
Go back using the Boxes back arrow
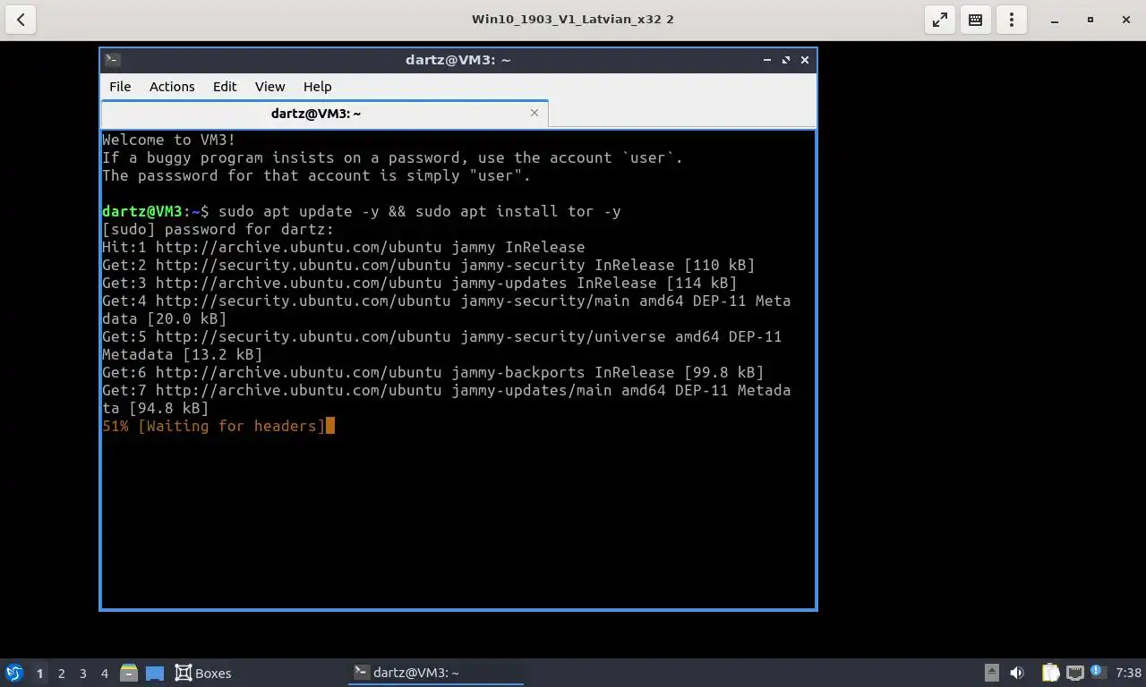pyautogui.click(x=21, y=20)
